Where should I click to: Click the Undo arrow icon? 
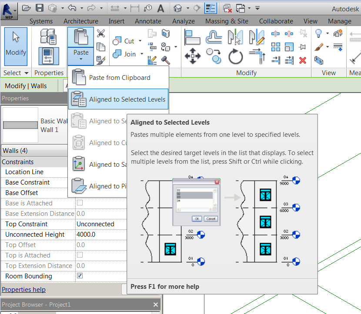tap(72, 8)
